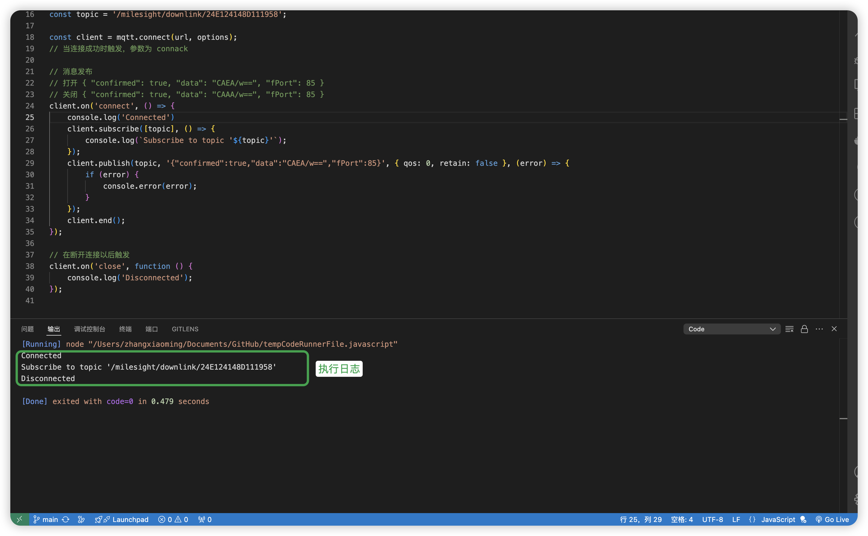This screenshot has width=868, height=536.
Task: Open the GITLENS panel tab
Action: [185, 329]
